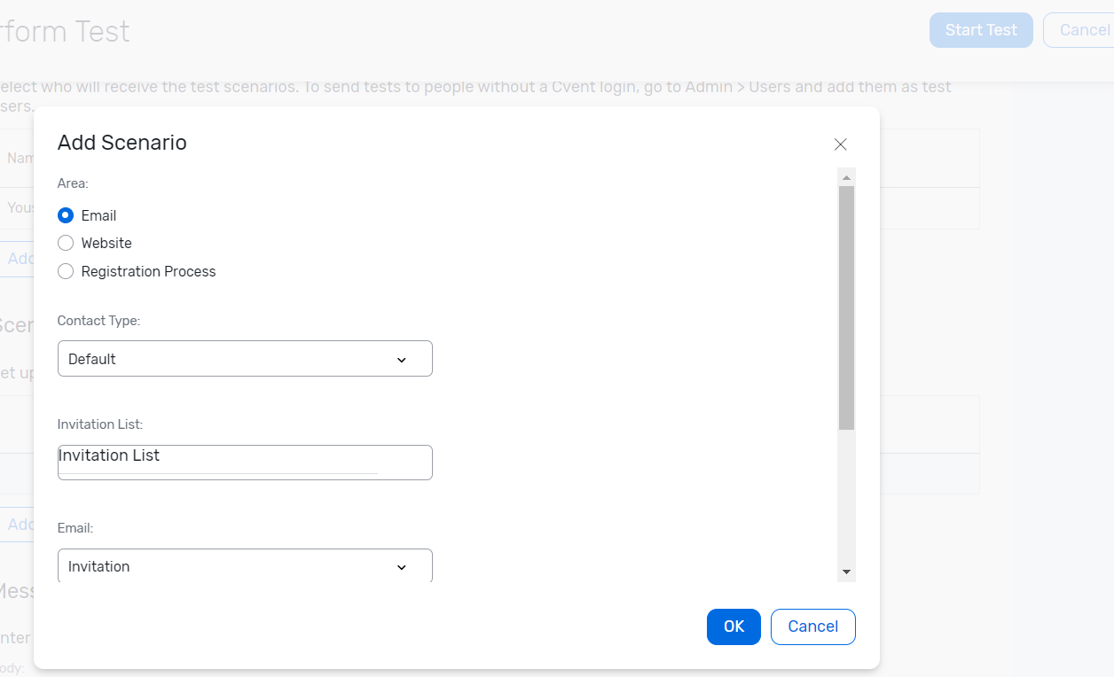Select the Website radio option
1114x677 pixels.
[66, 243]
